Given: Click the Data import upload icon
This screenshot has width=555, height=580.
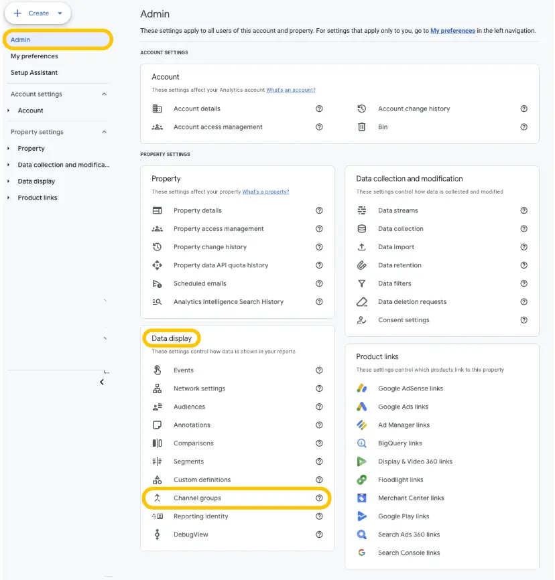Looking at the screenshot, I should [361, 246].
